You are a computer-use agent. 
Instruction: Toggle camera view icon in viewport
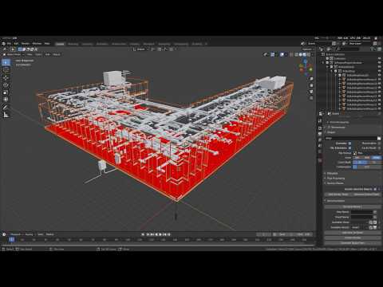pyautogui.click(x=311, y=92)
